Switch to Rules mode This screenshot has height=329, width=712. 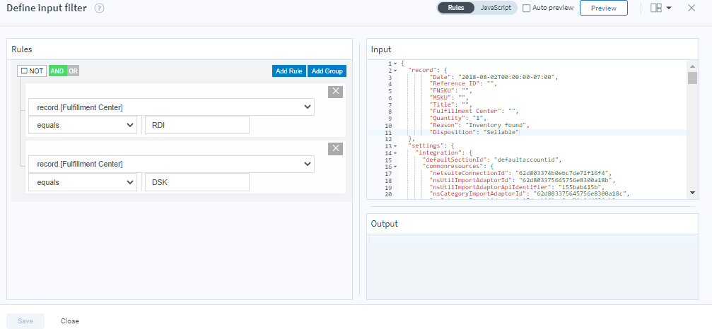click(x=456, y=8)
